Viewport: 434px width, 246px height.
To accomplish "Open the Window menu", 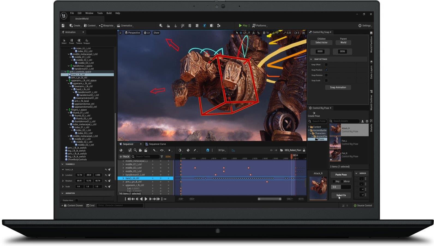I will pyautogui.click(x=89, y=13).
